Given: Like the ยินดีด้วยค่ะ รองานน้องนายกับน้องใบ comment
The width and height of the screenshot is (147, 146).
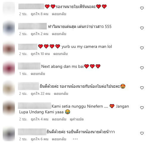Looking at the screenshot, I should click(x=142, y=88).
